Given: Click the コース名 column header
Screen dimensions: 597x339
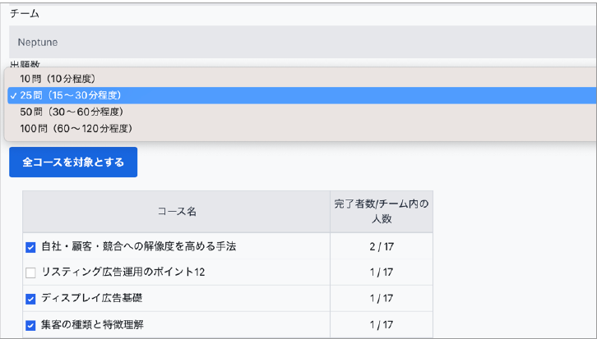Looking at the screenshot, I should point(176,212).
